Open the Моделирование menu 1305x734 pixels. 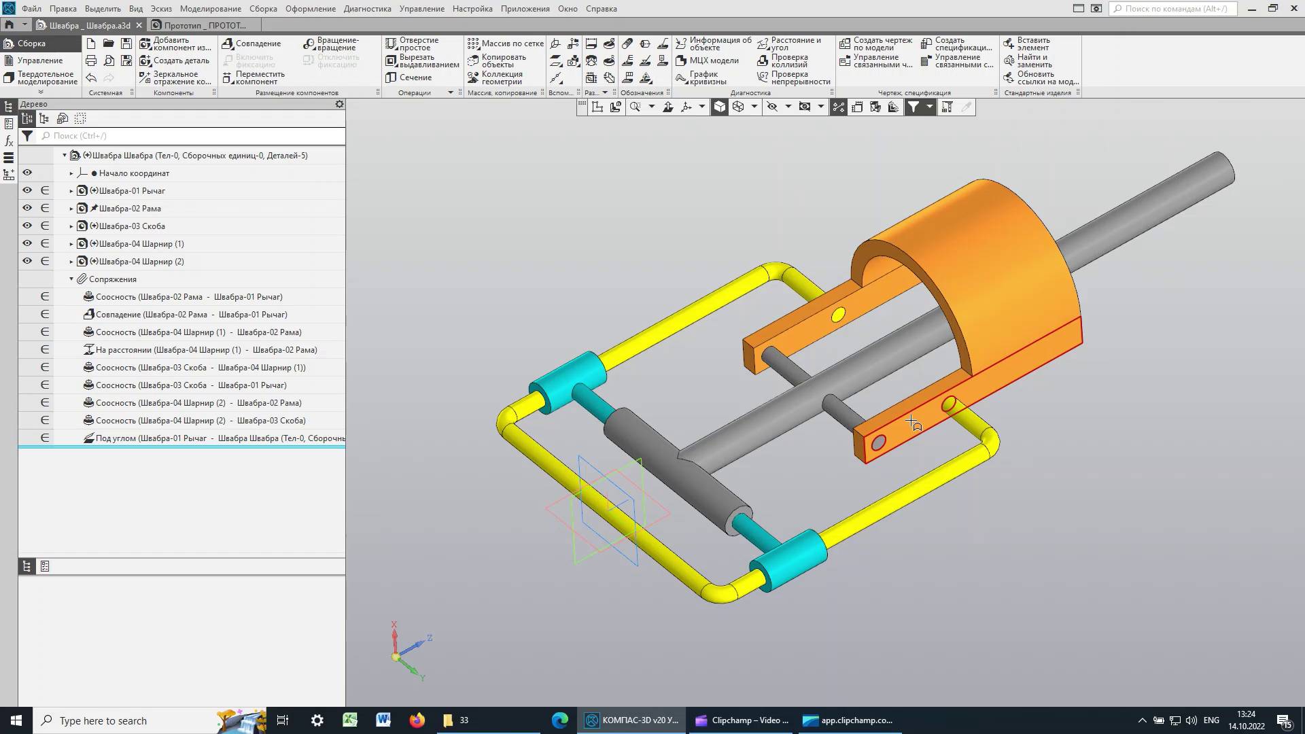(x=210, y=9)
